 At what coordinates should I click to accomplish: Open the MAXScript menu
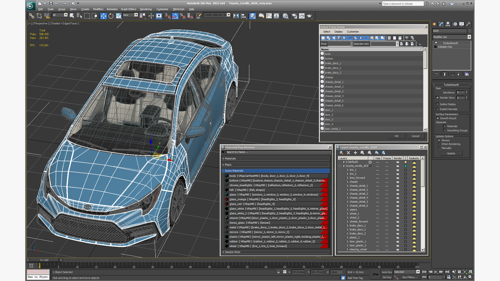[178, 9]
